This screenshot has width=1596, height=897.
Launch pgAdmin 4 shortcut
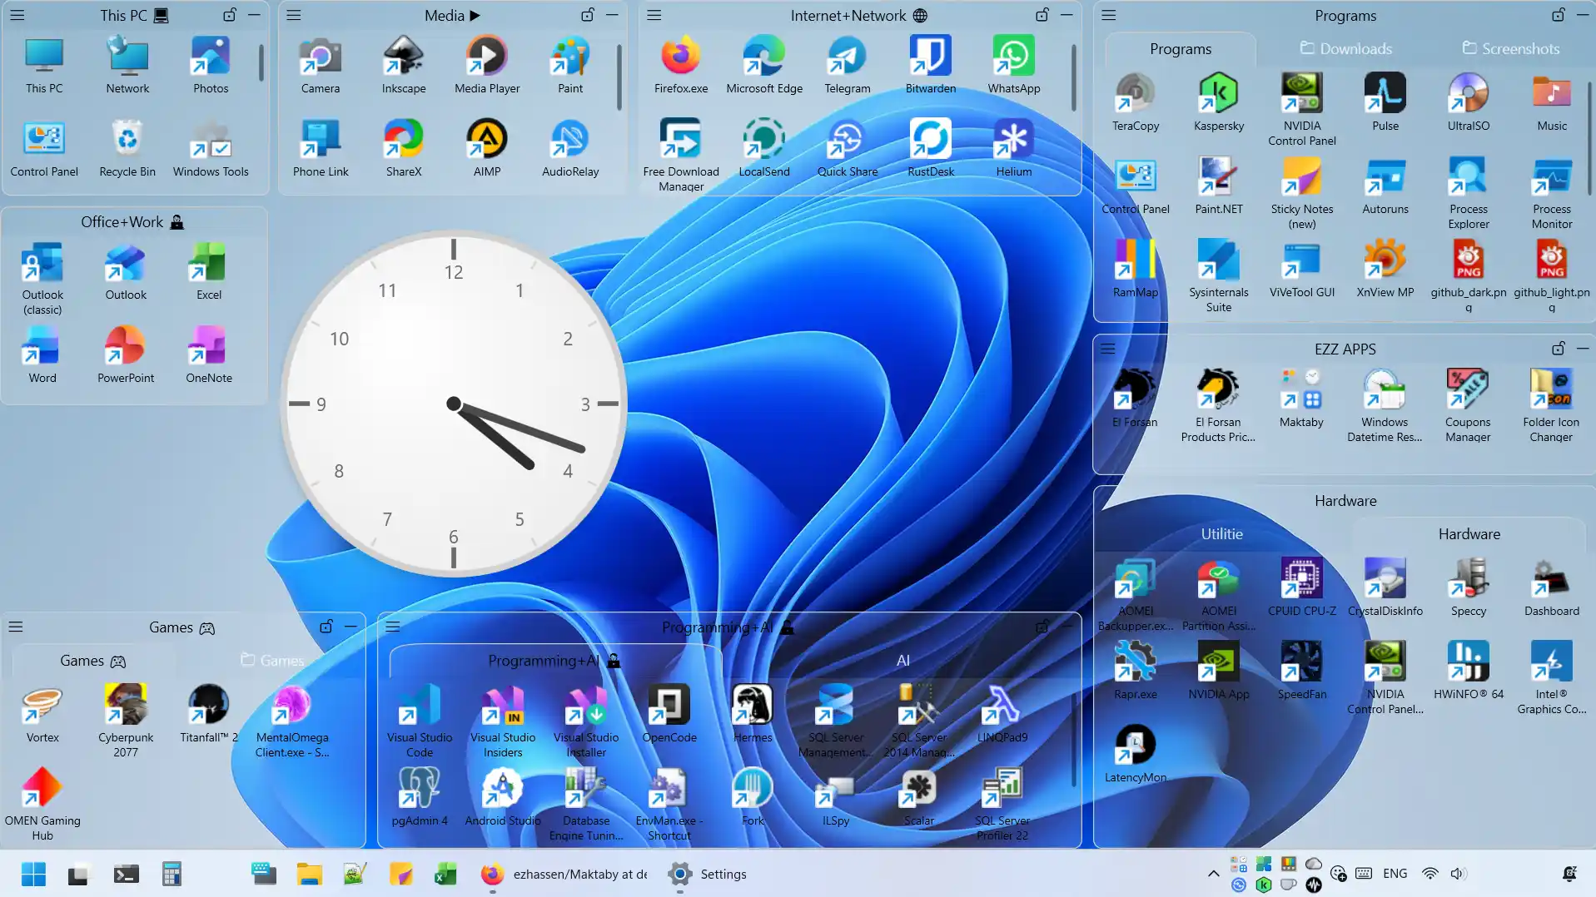(420, 797)
